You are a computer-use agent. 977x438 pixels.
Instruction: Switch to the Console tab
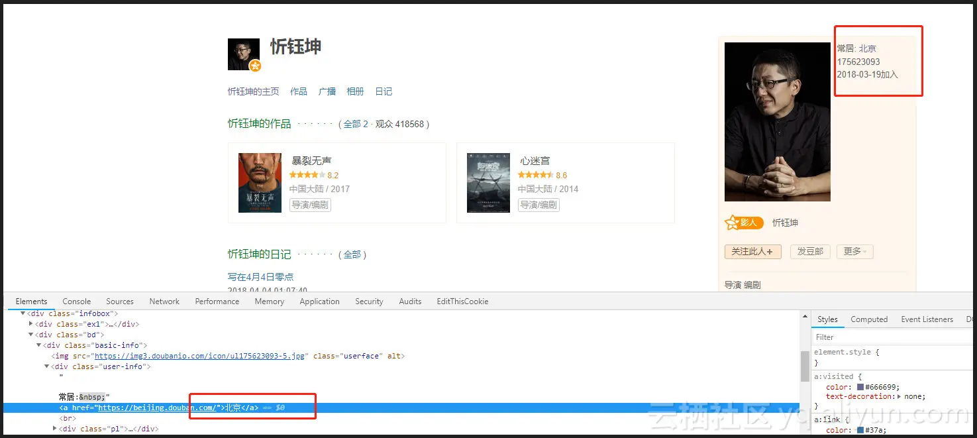77,301
